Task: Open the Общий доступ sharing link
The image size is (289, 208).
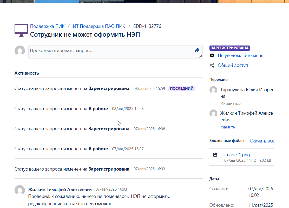Action: click(233, 65)
